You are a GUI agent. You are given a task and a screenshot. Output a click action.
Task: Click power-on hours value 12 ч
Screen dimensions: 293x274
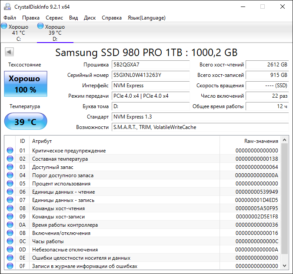[267, 106]
